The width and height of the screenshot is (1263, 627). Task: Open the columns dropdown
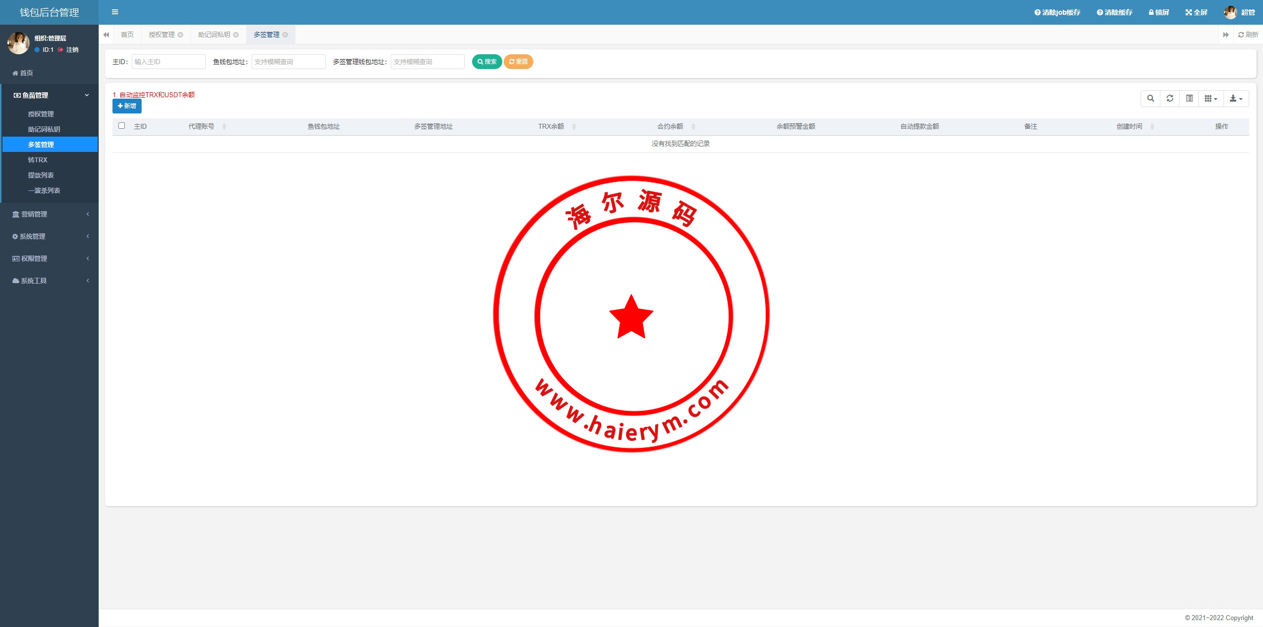(x=1211, y=99)
